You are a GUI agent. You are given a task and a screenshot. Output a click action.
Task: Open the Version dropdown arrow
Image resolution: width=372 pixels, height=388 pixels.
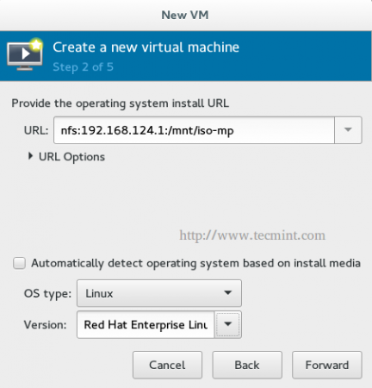pyautogui.click(x=227, y=324)
